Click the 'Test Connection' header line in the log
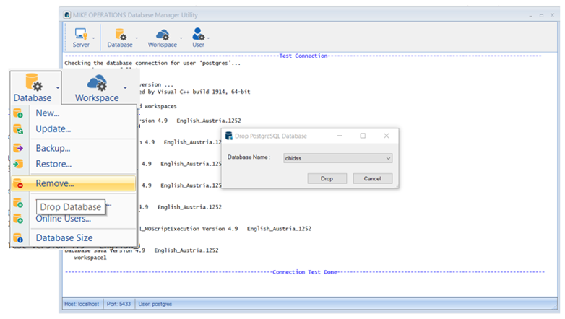Image resolution: width=565 pixels, height=319 pixels. (303, 56)
